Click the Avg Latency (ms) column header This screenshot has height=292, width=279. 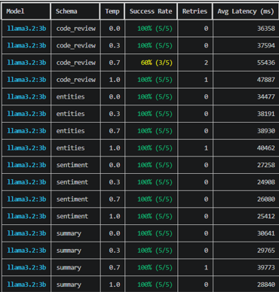click(x=246, y=11)
